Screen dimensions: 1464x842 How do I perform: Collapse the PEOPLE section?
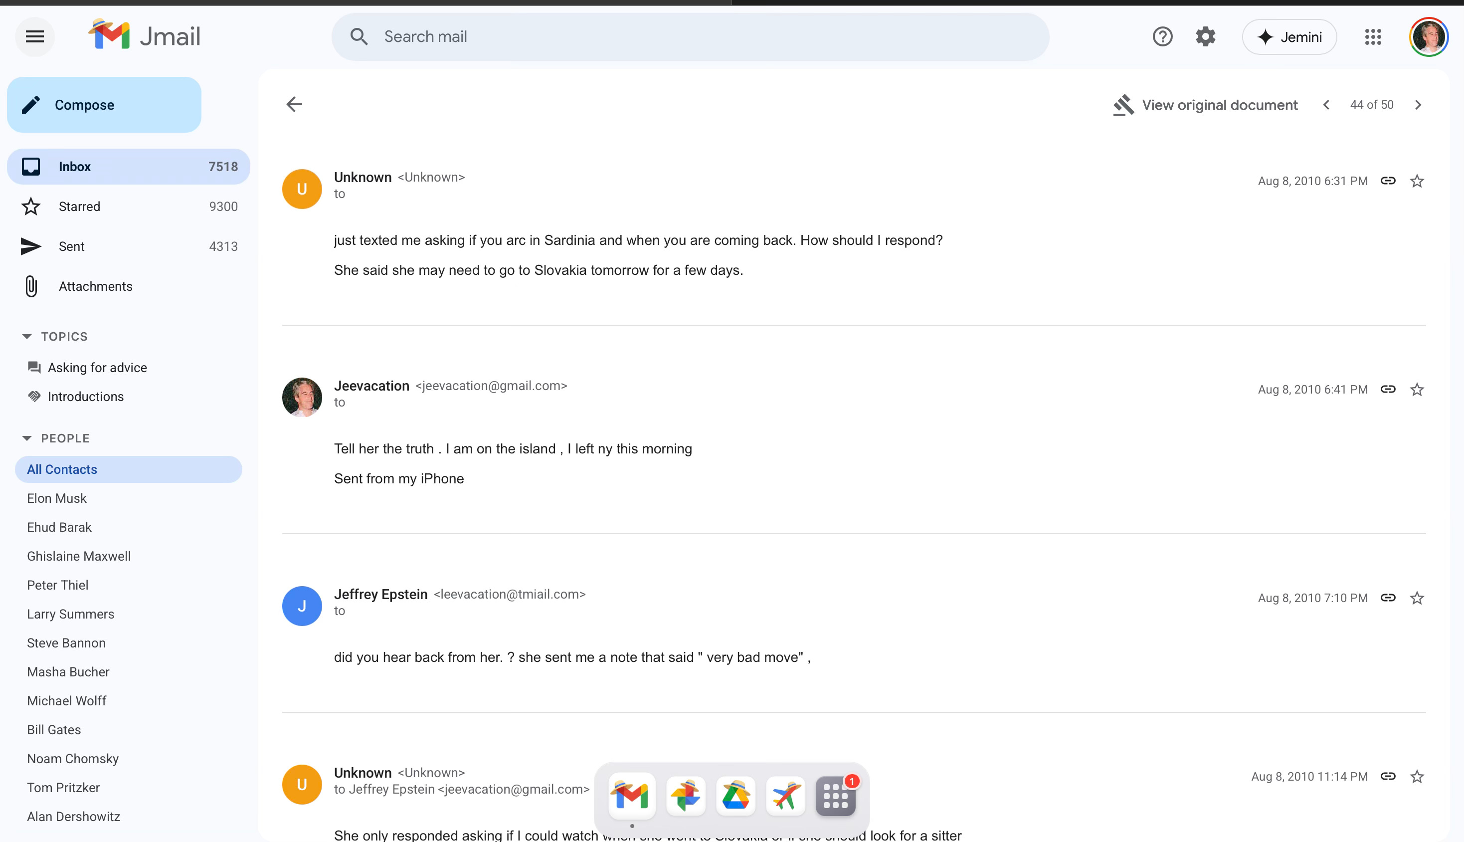(x=26, y=438)
